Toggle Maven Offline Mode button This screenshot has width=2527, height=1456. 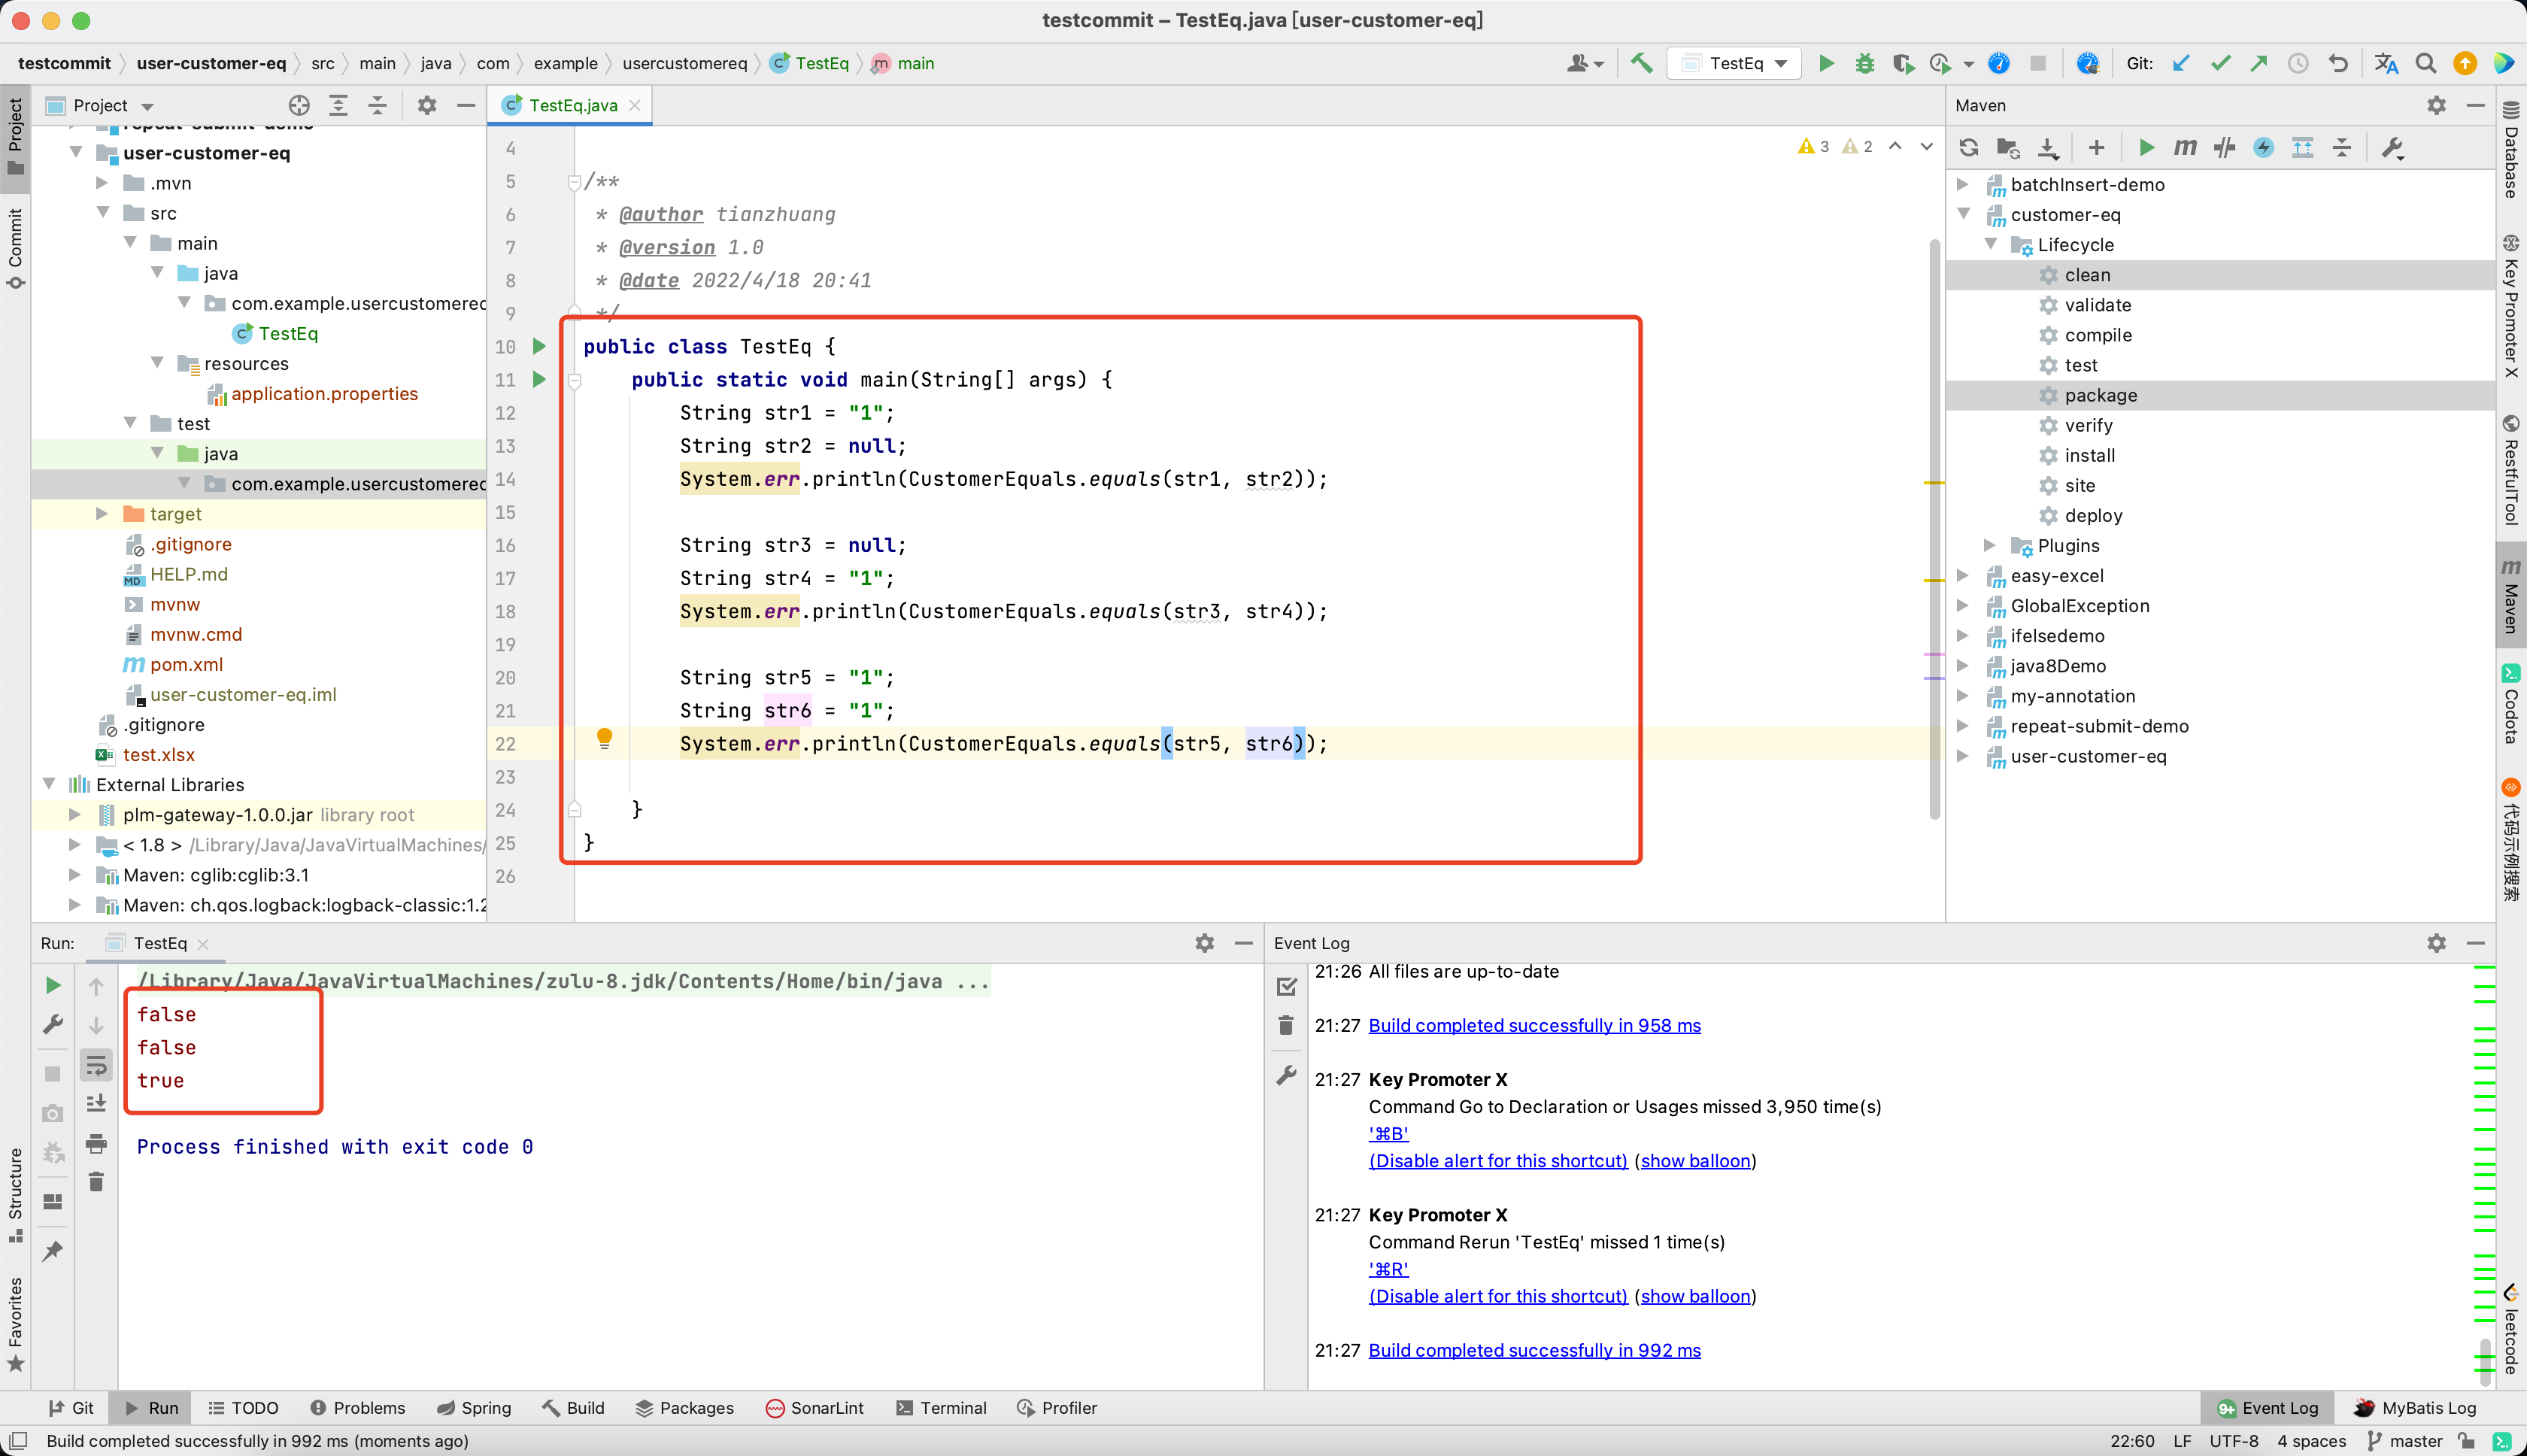click(x=2224, y=148)
